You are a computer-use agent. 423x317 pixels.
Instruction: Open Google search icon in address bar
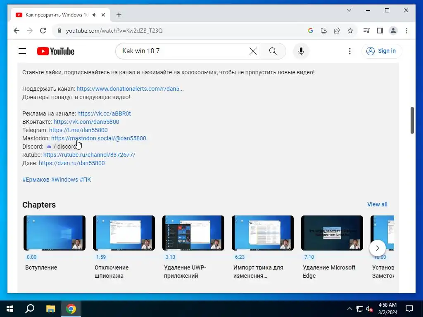pos(311,31)
